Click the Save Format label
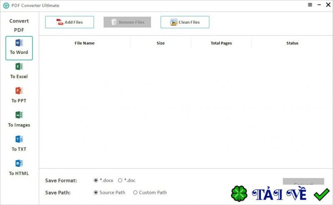 point(61,181)
